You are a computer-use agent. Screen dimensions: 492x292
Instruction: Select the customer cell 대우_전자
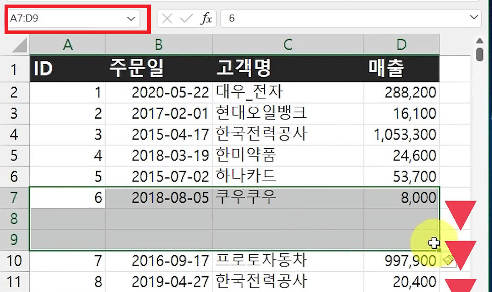point(288,93)
